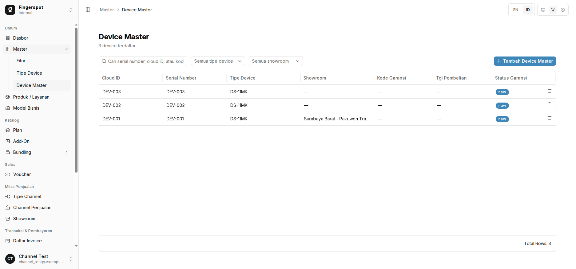This screenshot has width=576, height=269.
Task: Open the Fingerspot workspace switcher
Action: 39,10
